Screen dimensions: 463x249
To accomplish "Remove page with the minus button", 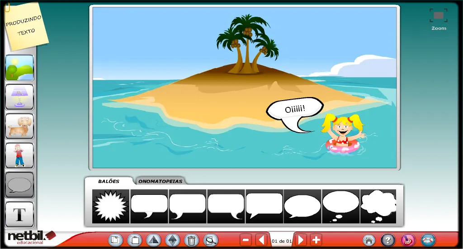I will pyautogui.click(x=246, y=240).
